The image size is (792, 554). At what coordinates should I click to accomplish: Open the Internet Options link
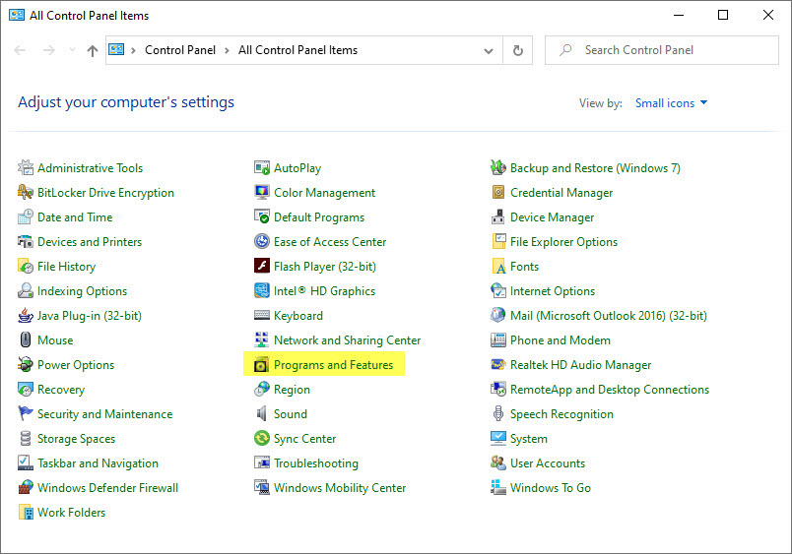pyautogui.click(x=552, y=290)
